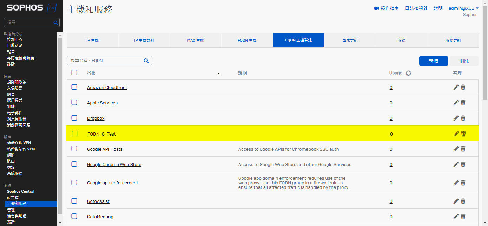Edit the Dropbox group pencil icon
This screenshot has width=488, height=226.
pyautogui.click(x=456, y=118)
